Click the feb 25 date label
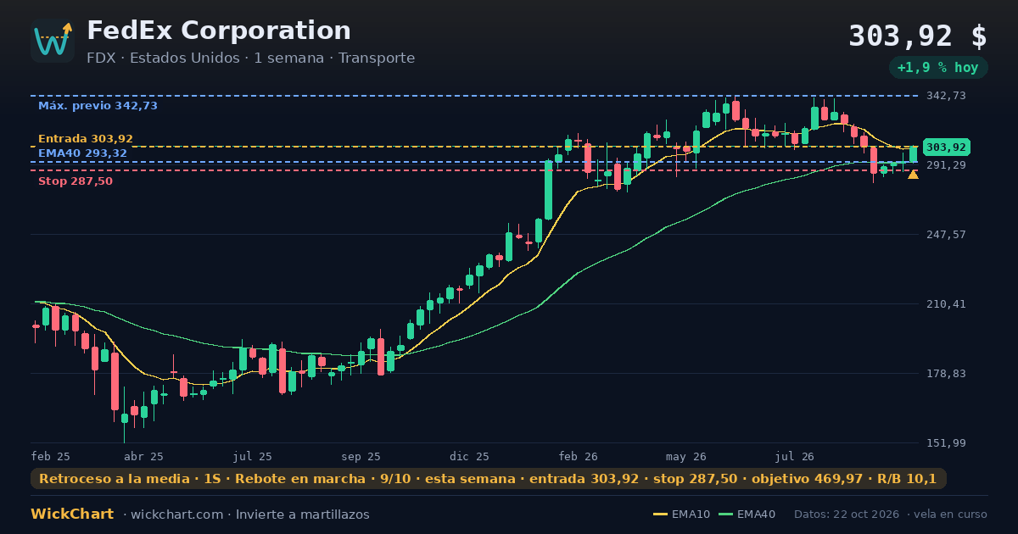1018x534 pixels. tap(51, 456)
